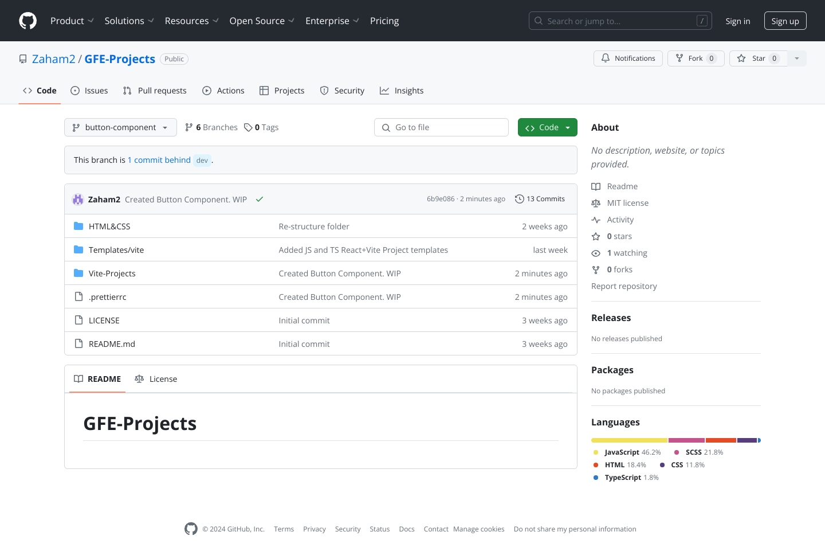Screen dimensions: 825x559
Task: Expand the Solutions menu
Action: (x=129, y=21)
